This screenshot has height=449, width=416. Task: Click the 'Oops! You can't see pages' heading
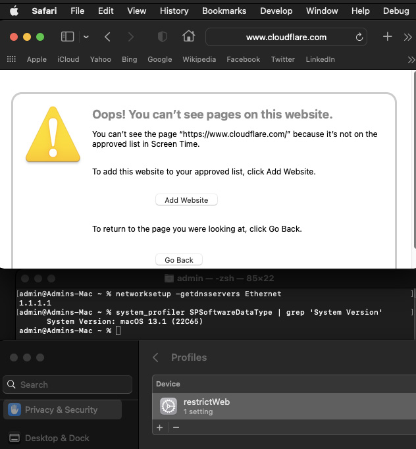click(x=212, y=115)
